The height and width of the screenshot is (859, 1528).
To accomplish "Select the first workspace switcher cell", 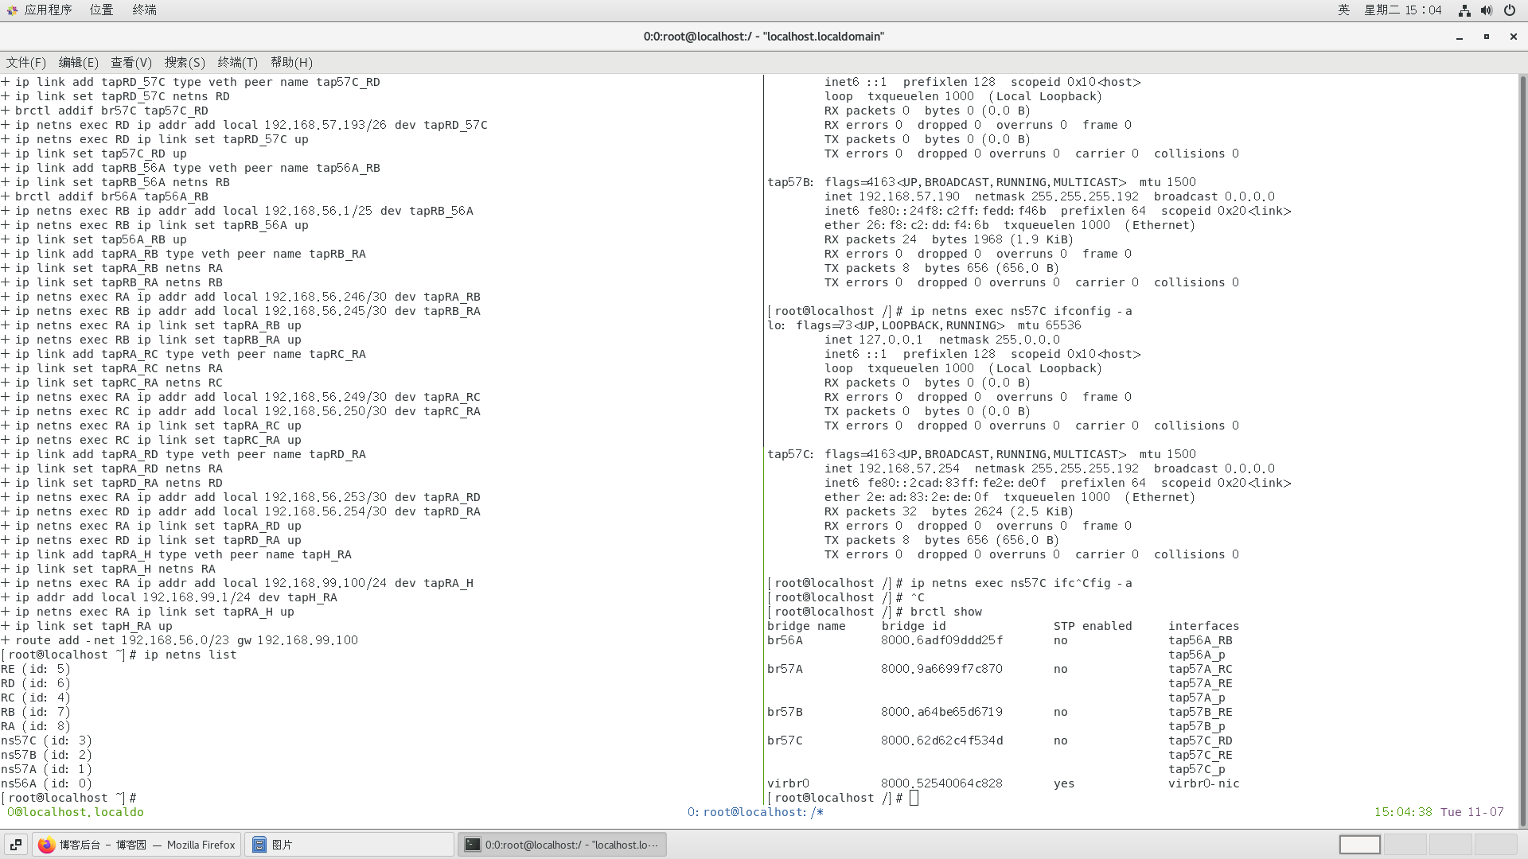I will point(1359,845).
